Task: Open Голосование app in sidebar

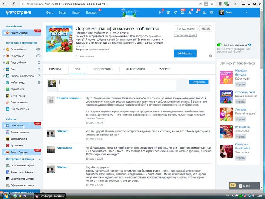Action: 19,56
